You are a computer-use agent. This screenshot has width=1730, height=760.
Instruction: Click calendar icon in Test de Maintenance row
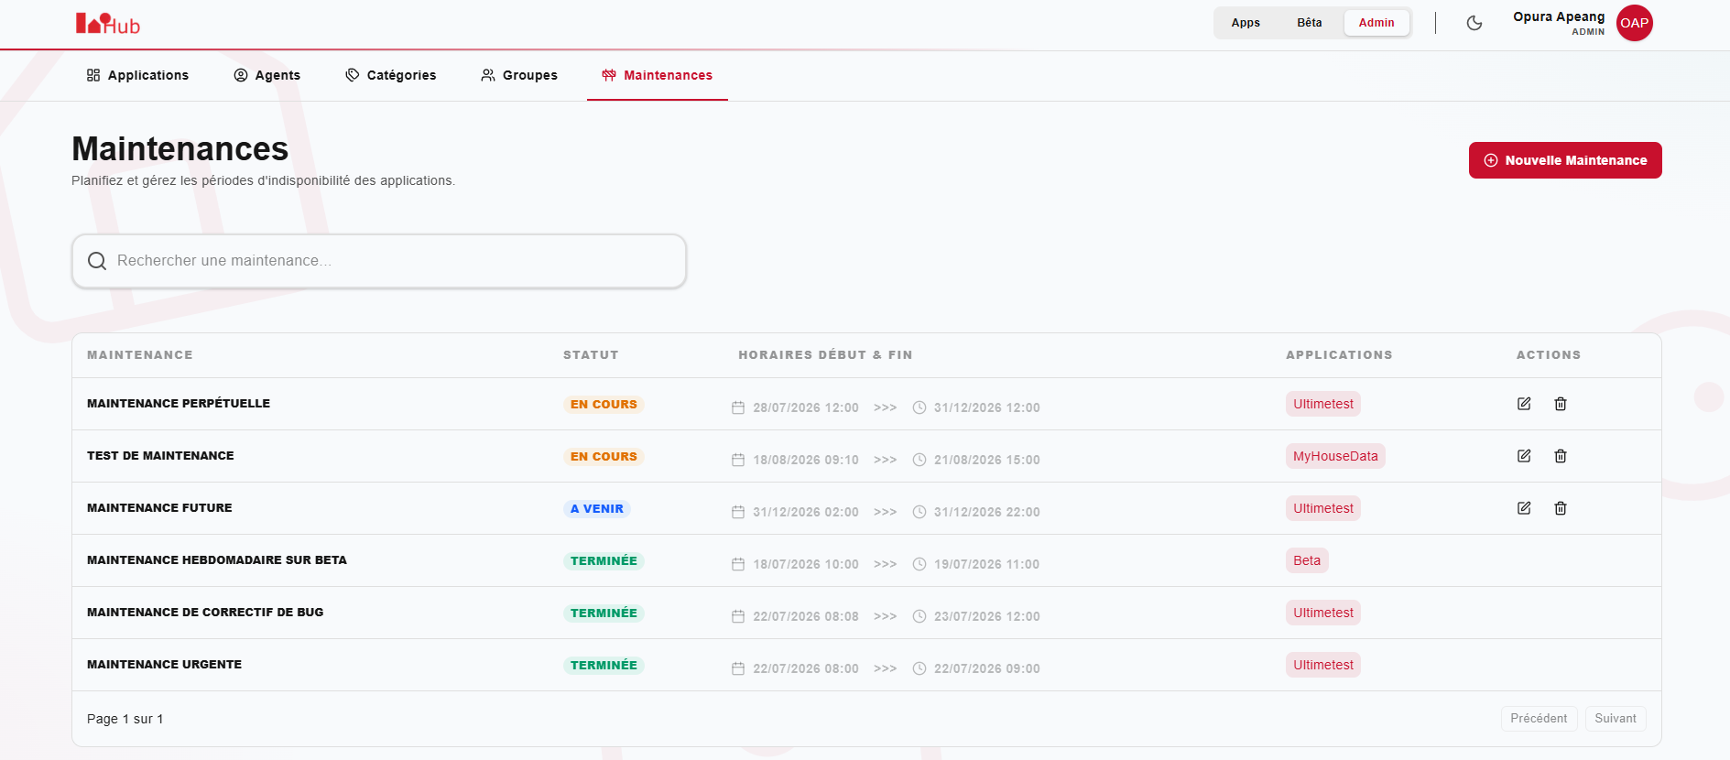click(738, 460)
